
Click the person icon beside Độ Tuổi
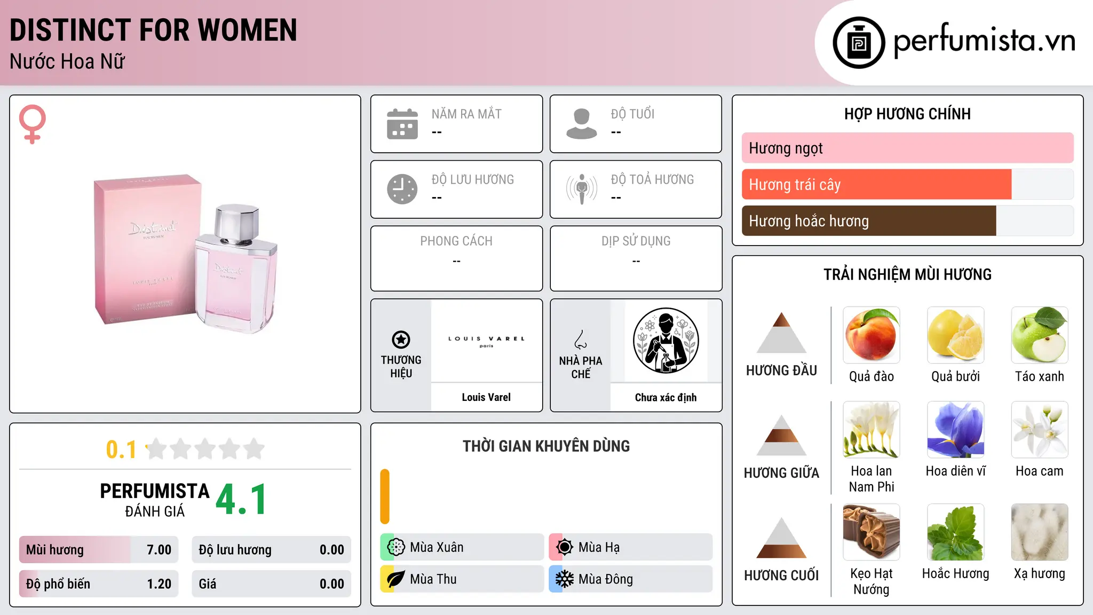582,124
